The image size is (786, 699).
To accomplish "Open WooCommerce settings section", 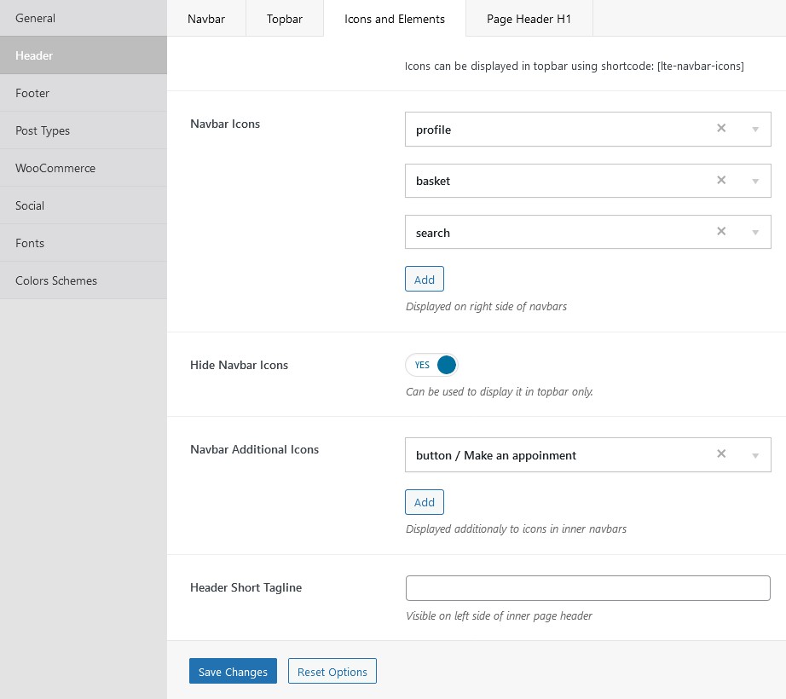I will 84,168.
